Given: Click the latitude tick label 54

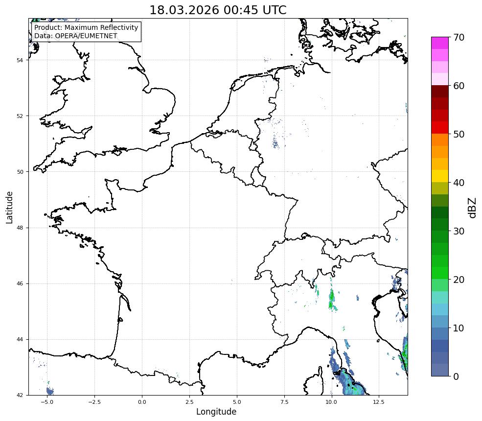Looking at the screenshot, I should point(20,60).
